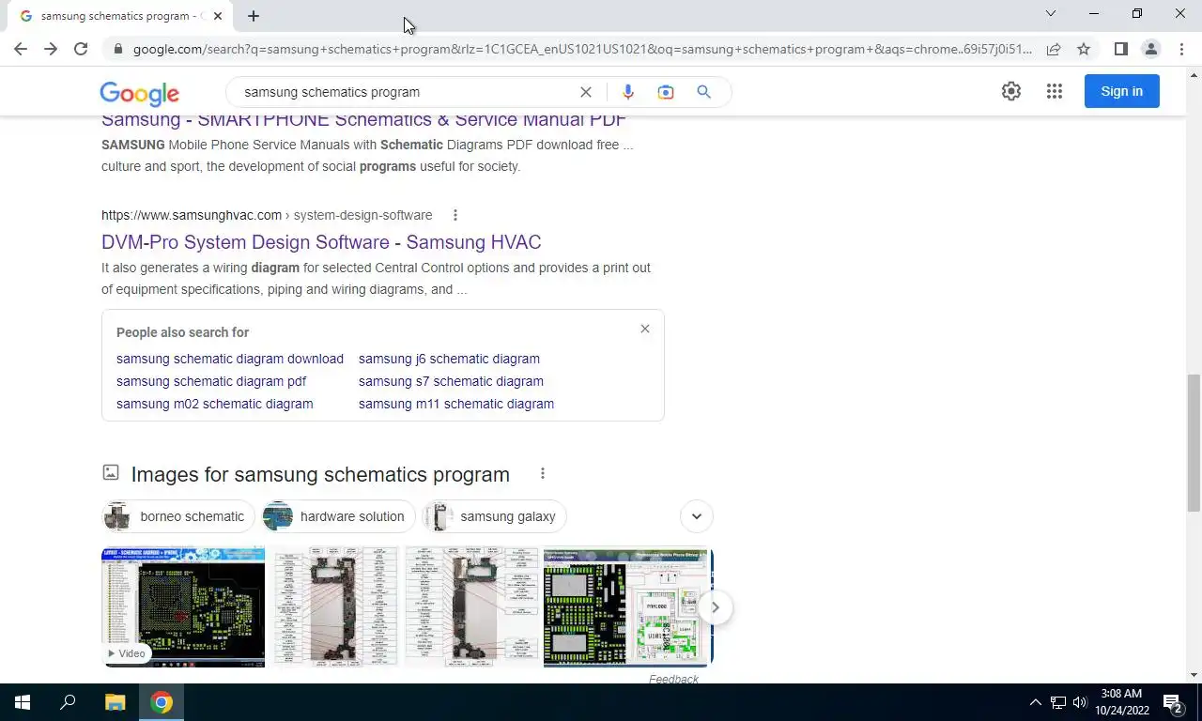
Task: Expand more image filter chips
Action: point(697,516)
